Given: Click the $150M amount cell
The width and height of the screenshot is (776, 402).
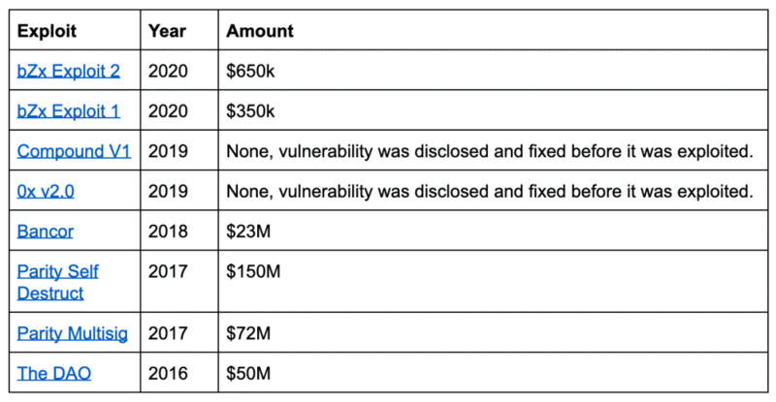Looking at the screenshot, I should (252, 272).
